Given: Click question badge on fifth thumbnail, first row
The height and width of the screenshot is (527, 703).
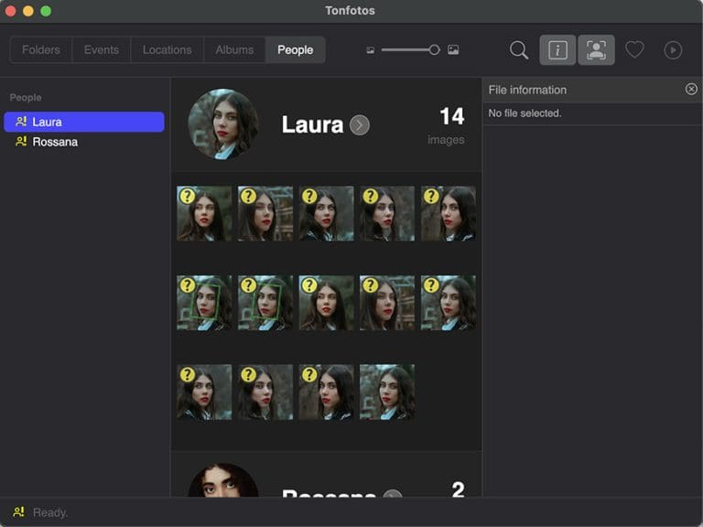Looking at the screenshot, I should point(431,196).
